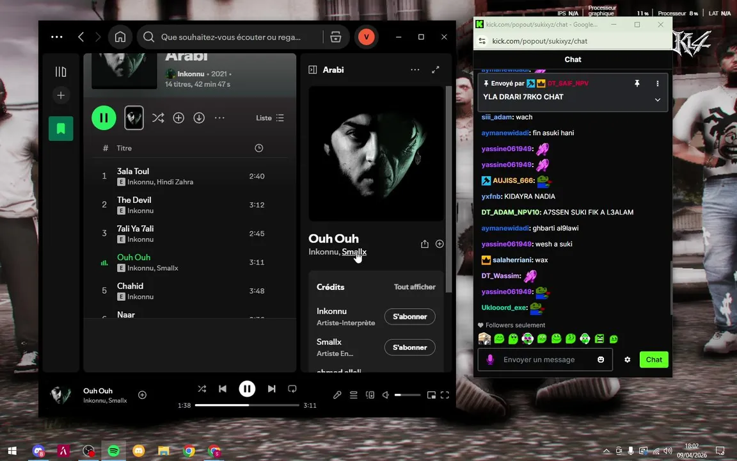The width and height of the screenshot is (737, 461).
Task: Add Ouh Ouh to Liked Songs in player bar
Action: coord(142,394)
